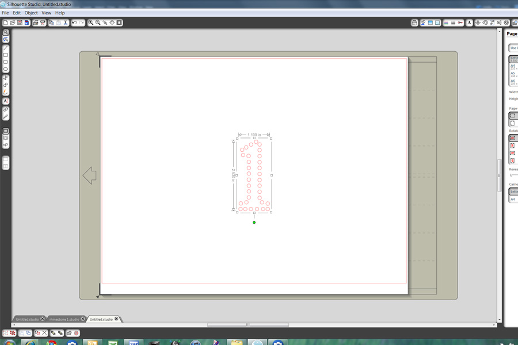Screen dimensions: 518x345
Task: Adjust the Reveal slider
Action: point(513,175)
